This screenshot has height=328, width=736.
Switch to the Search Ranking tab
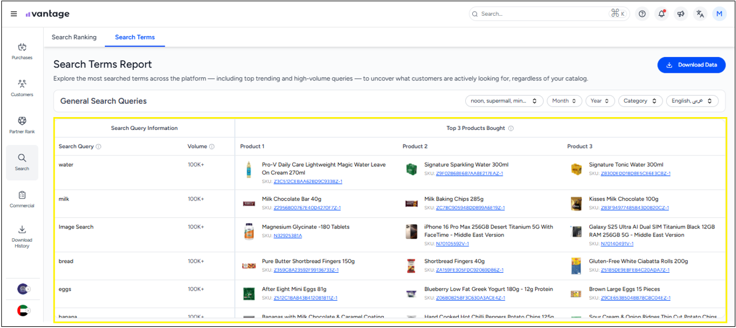(x=74, y=37)
